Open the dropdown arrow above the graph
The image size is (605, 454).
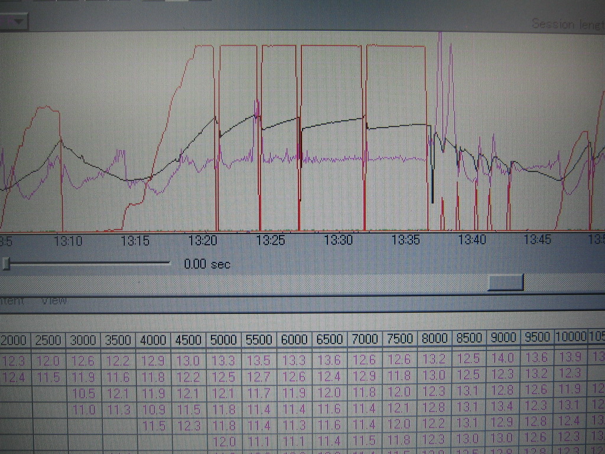[17, 21]
